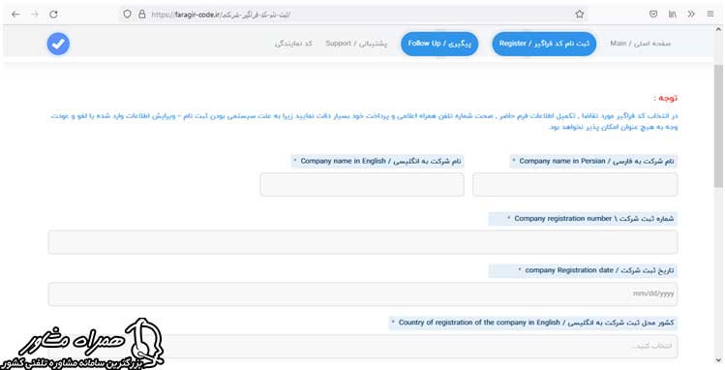Click the Company registration number field
This screenshot has height=370, width=725.
(x=363, y=242)
